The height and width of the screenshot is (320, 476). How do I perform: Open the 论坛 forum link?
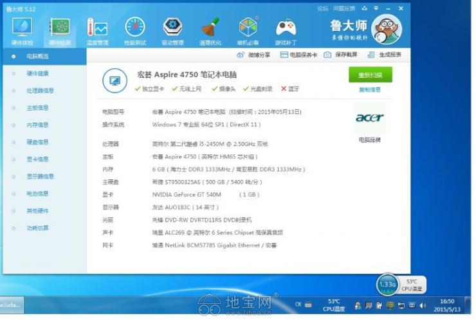(x=323, y=8)
